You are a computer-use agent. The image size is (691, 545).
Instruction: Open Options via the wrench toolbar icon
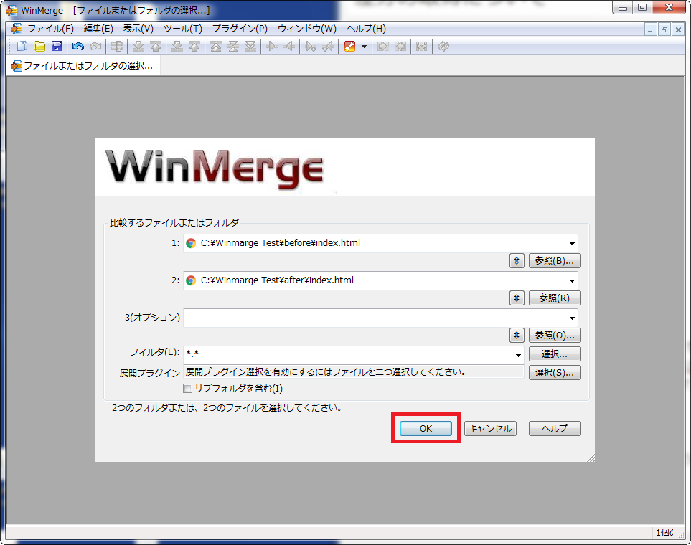[x=351, y=47]
